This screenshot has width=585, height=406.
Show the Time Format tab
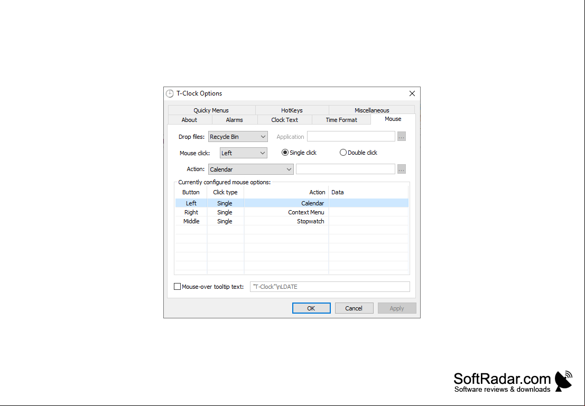(x=341, y=120)
